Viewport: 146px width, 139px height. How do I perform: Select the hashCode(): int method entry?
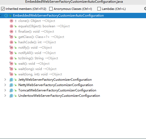(x=37, y=42)
